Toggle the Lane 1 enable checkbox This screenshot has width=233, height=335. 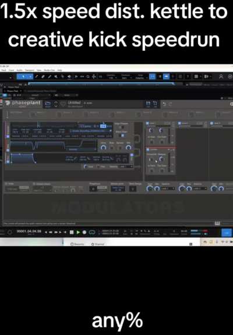point(147,123)
